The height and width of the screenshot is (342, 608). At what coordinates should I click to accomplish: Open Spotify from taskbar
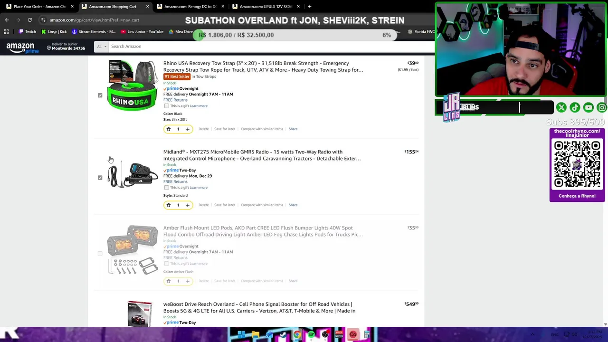pyautogui.click(x=311, y=334)
